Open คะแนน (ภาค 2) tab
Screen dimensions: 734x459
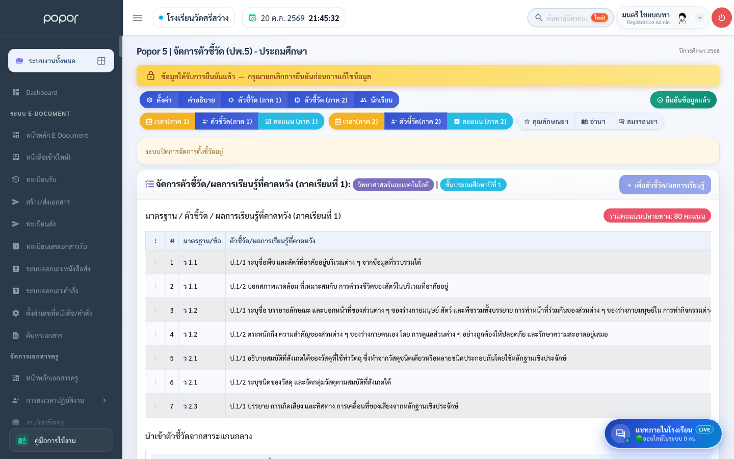click(480, 121)
